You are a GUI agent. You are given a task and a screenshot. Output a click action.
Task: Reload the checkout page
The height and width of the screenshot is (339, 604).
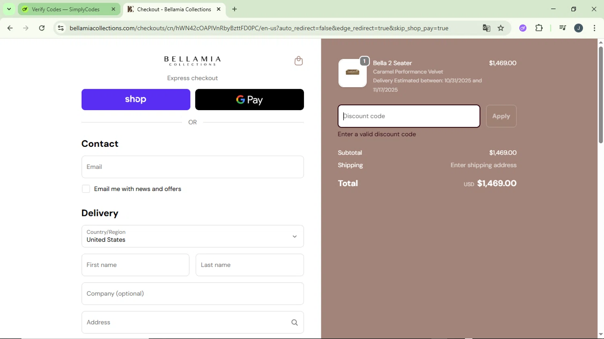[x=42, y=28]
